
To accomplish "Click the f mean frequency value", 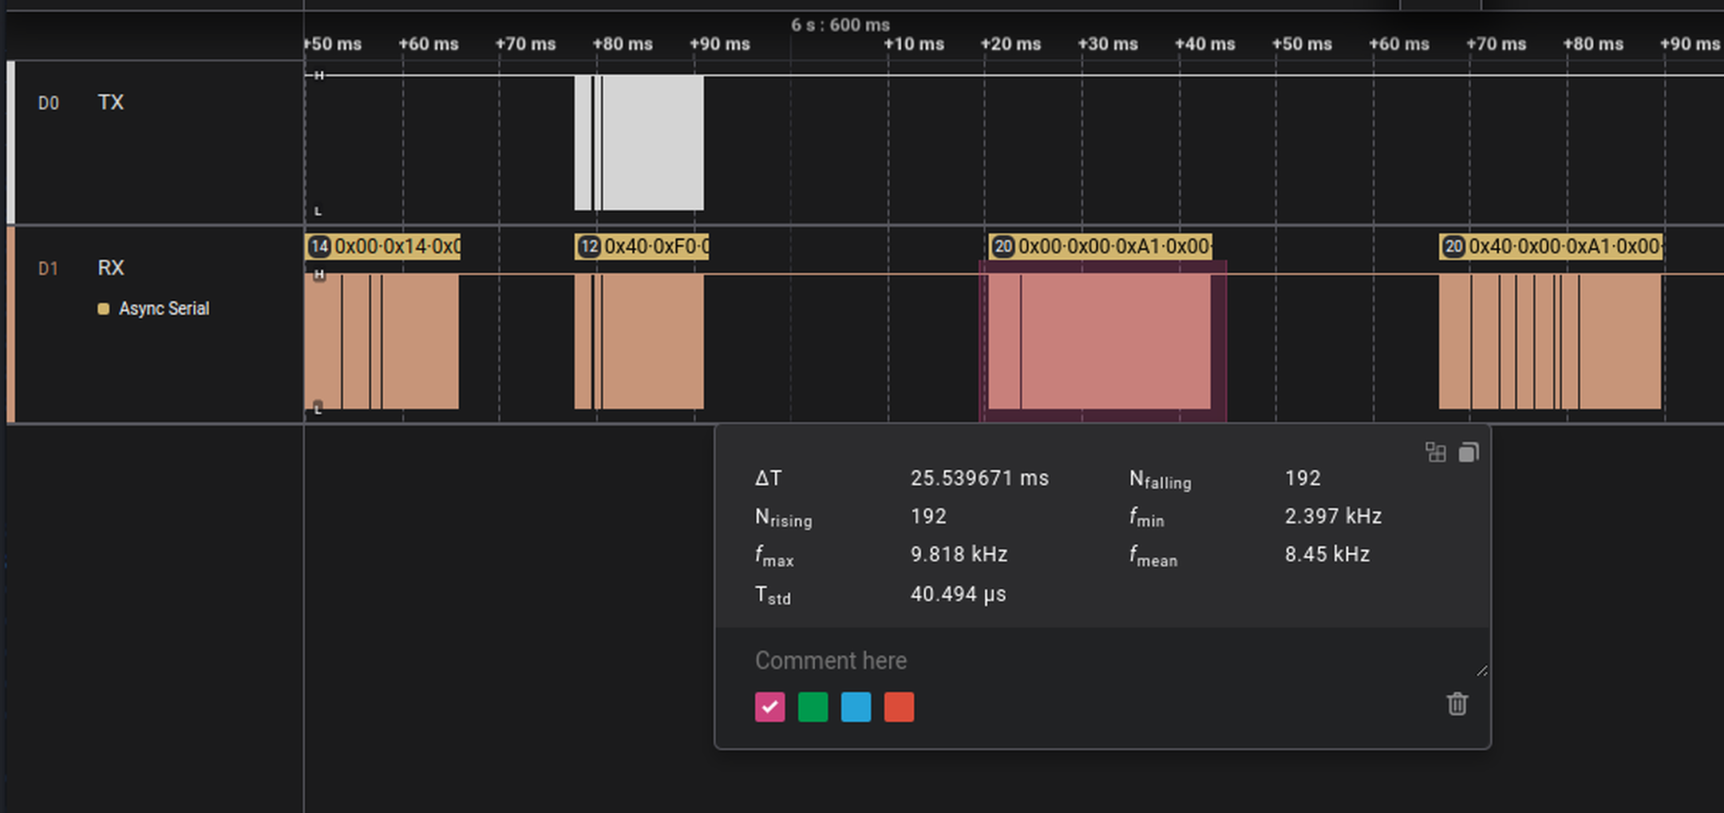I will coord(1327,554).
